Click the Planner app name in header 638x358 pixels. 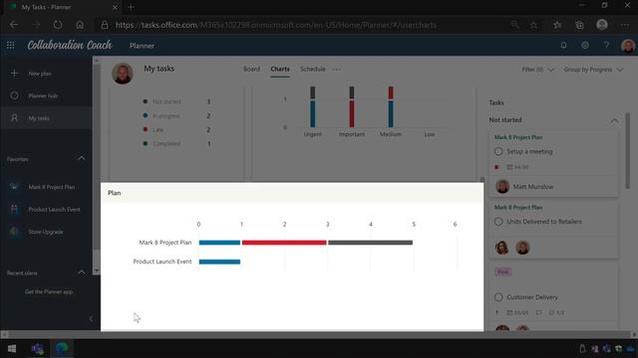pyautogui.click(x=142, y=46)
